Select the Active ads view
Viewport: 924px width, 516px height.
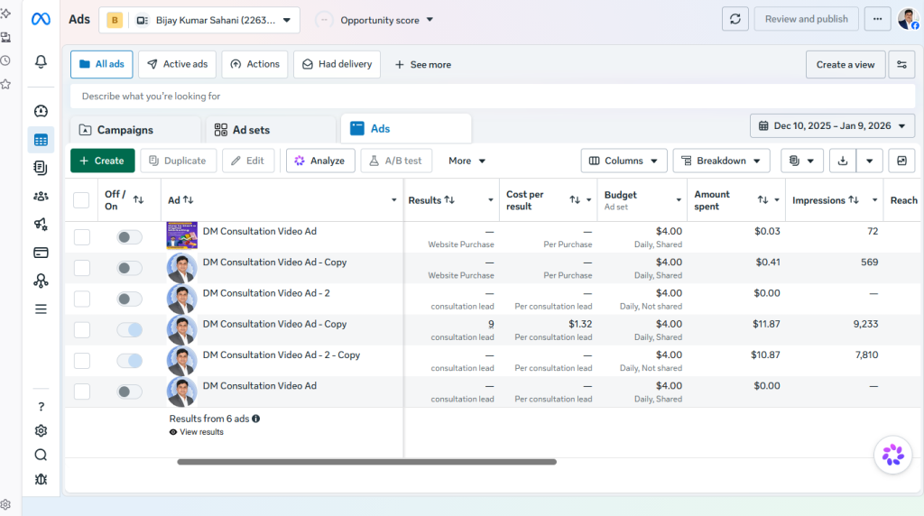[x=178, y=64]
